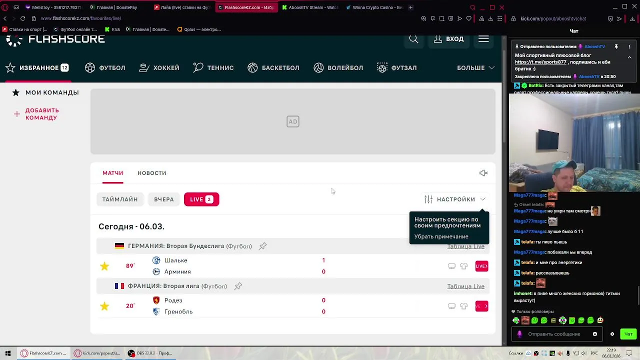Open Таблица Live for France league

point(465,286)
